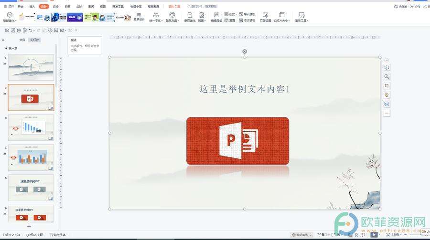Click the three-dots more icon beside slide
430x240 pixels.
pos(387,113)
